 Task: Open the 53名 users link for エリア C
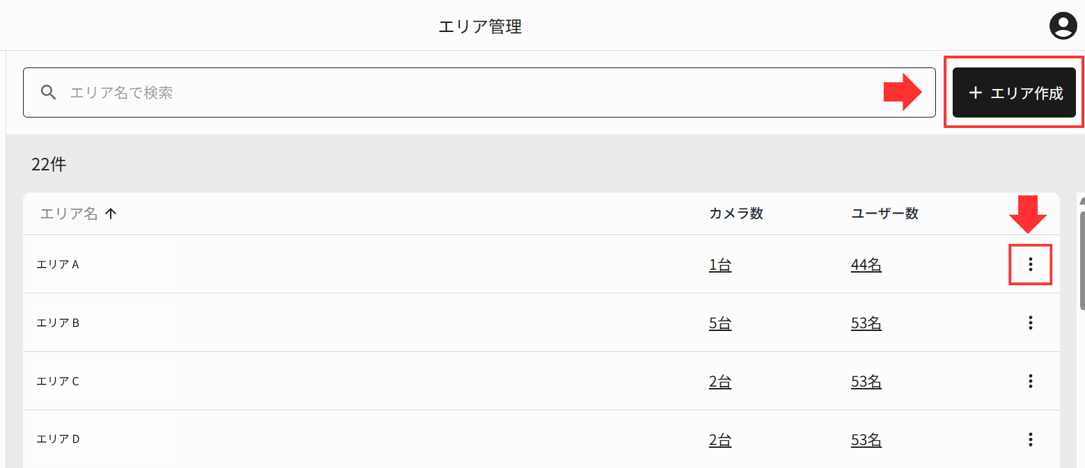click(866, 382)
